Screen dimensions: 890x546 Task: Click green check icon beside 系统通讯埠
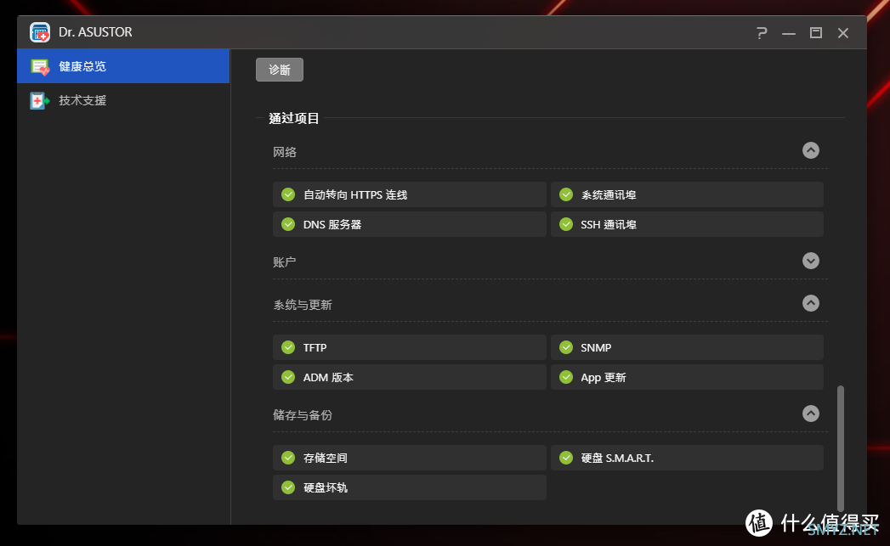click(566, 194)
